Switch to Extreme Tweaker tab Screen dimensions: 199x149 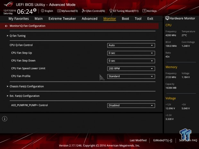(x=62, y=19)
